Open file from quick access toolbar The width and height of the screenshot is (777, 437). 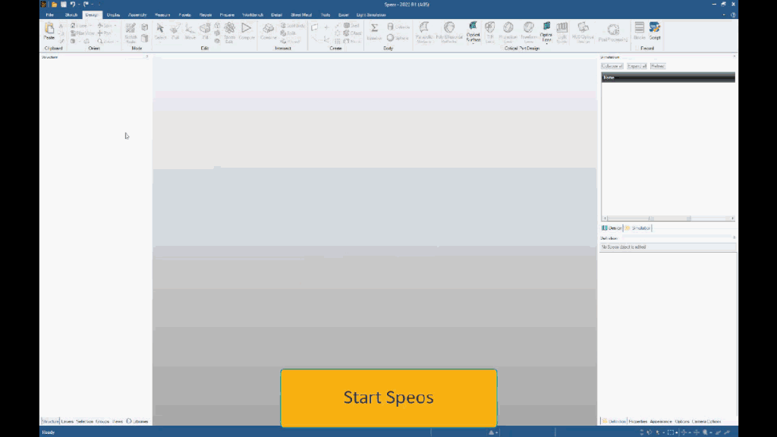(54, 5)
